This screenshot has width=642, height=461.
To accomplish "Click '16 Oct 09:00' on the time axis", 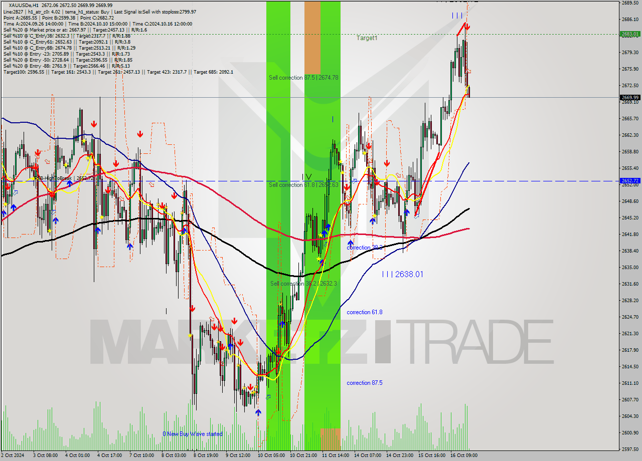I will 463,455.
